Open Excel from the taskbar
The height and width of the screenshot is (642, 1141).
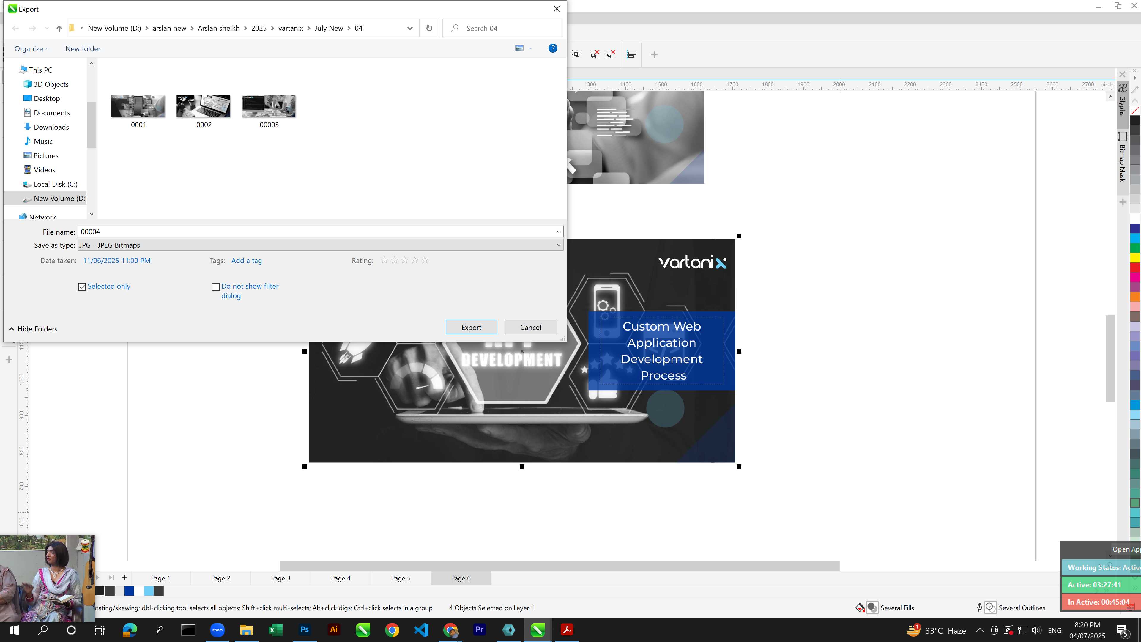tap(275, 630)
